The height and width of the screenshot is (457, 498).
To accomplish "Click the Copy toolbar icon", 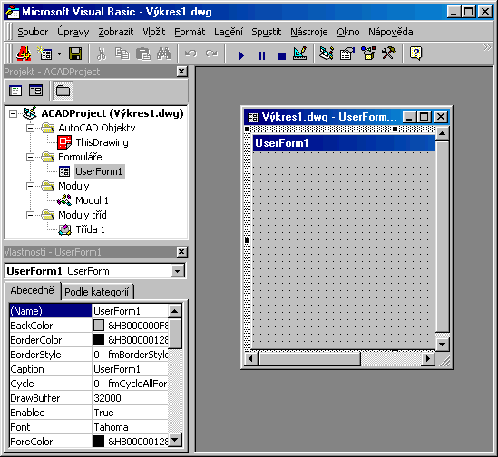I will click(x=122, y=53).
